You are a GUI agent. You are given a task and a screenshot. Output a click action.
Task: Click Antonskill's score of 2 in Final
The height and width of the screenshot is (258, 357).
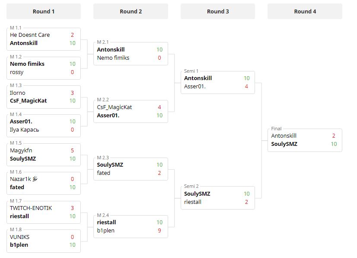coord(334,136)
